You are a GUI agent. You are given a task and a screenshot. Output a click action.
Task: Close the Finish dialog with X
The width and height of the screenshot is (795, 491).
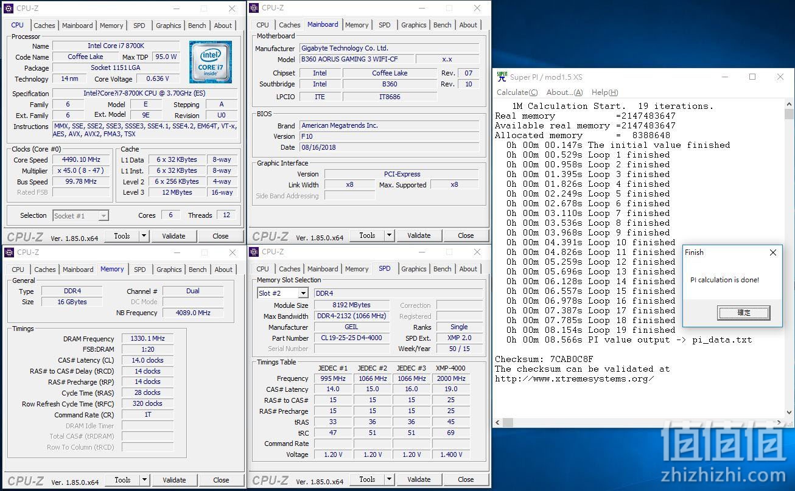[x=773, y=252]
